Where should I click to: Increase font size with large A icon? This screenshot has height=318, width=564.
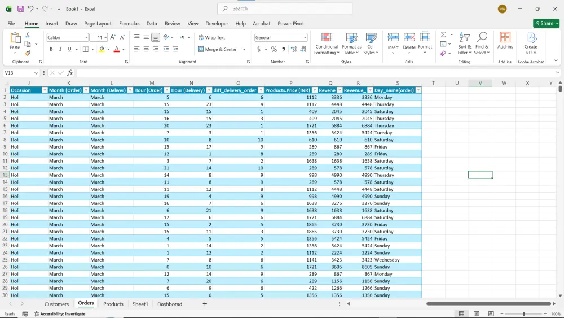113,37
